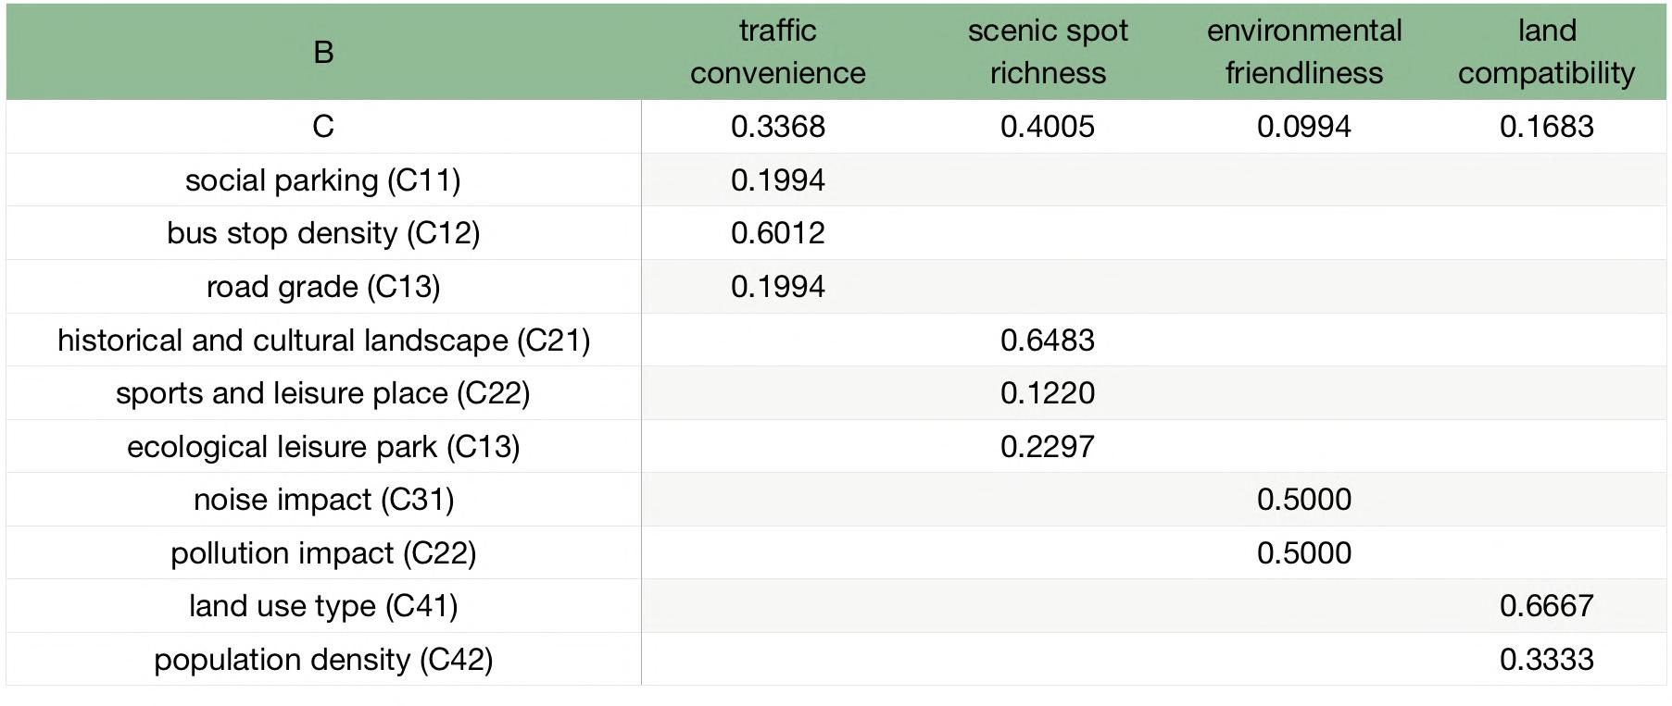Click the environmental friendliness header cell
This screenshot has width=1672, height=706.
pos(1303,52)
